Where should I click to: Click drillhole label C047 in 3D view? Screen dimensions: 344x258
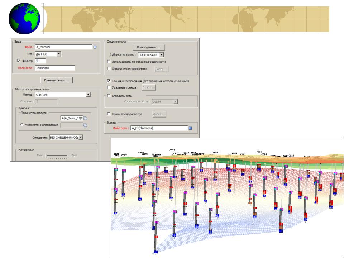pyautogui.click(x=186, y=153)
